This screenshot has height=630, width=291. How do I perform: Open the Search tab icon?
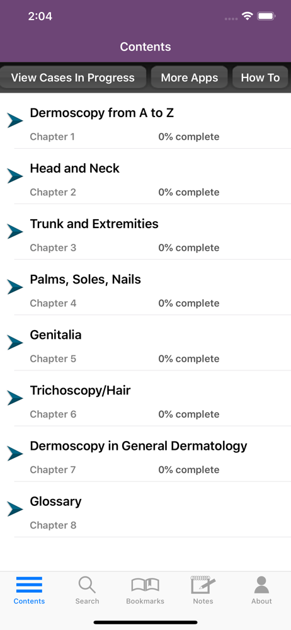[87, 585]
